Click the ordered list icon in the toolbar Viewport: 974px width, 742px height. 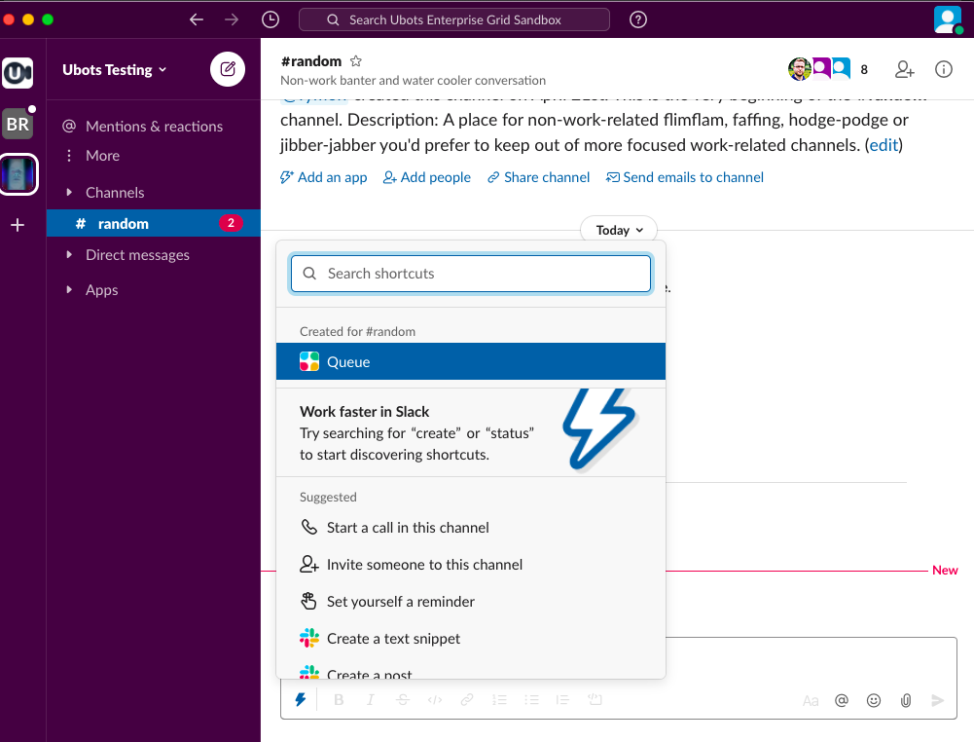(499, 699)
